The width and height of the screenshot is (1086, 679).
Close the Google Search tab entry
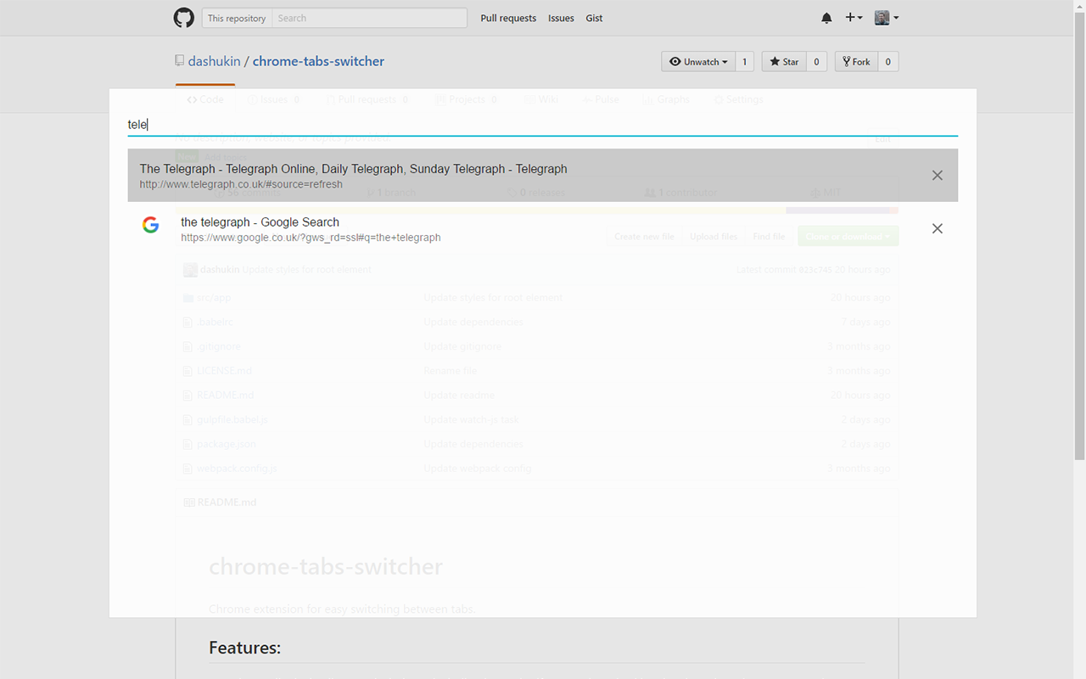tap(938, 228)
